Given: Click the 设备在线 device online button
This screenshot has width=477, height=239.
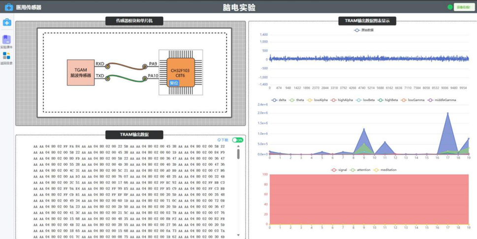Looking at the screenshot, I should tap(463, 7).
